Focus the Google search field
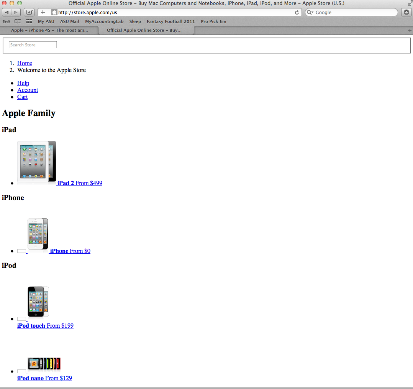This screenshot has height=389, width=413. pyautogui.click(x=351, y=12)
